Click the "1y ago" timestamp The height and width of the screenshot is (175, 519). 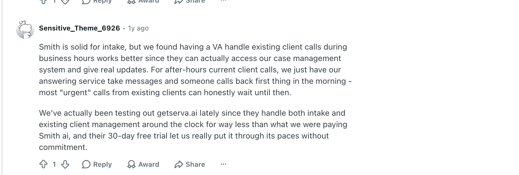[138, 28]
